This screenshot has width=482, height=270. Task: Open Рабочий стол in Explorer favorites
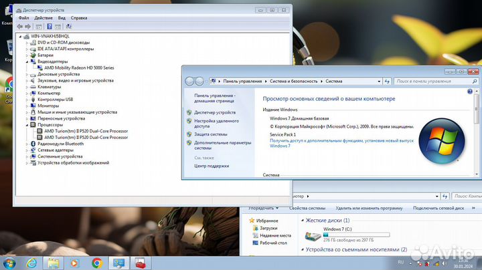[273, 243]
